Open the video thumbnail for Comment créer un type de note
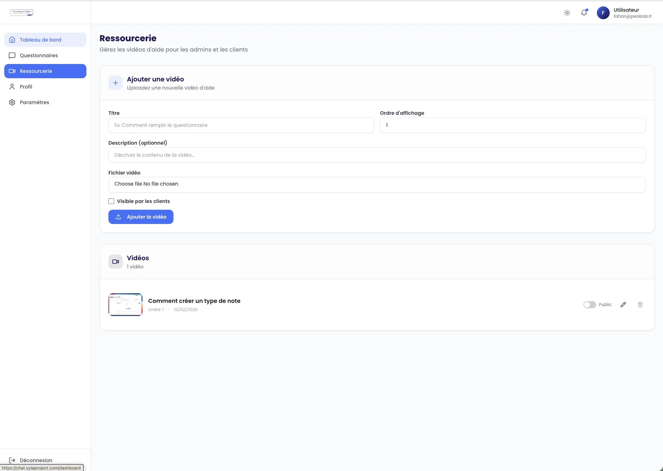This screenshot has height=471, width=663. [125, 305]
